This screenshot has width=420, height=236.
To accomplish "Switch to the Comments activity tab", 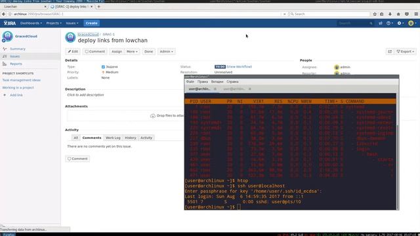I will pos(92,138).
